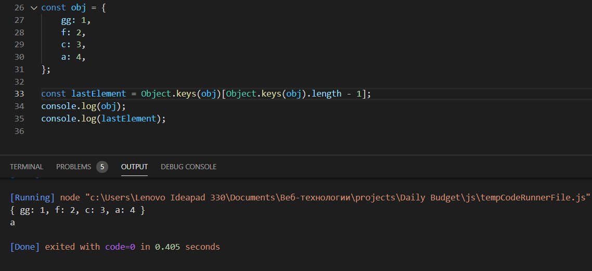The width and height of the screenshot is (592, 271).
Task: Click the 'c: 3,' property line
Action: tap(74, 45)
